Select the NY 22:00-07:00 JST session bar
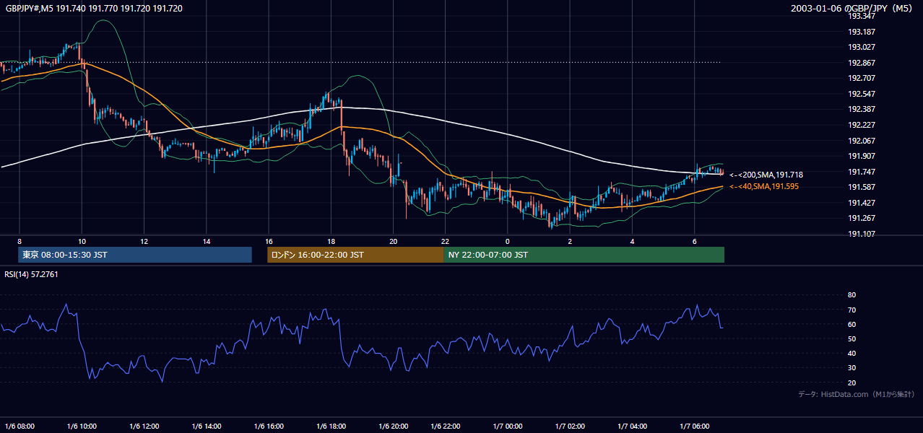Screen dimensions: 923x433 pyautogui.click(x=584, y=255)
